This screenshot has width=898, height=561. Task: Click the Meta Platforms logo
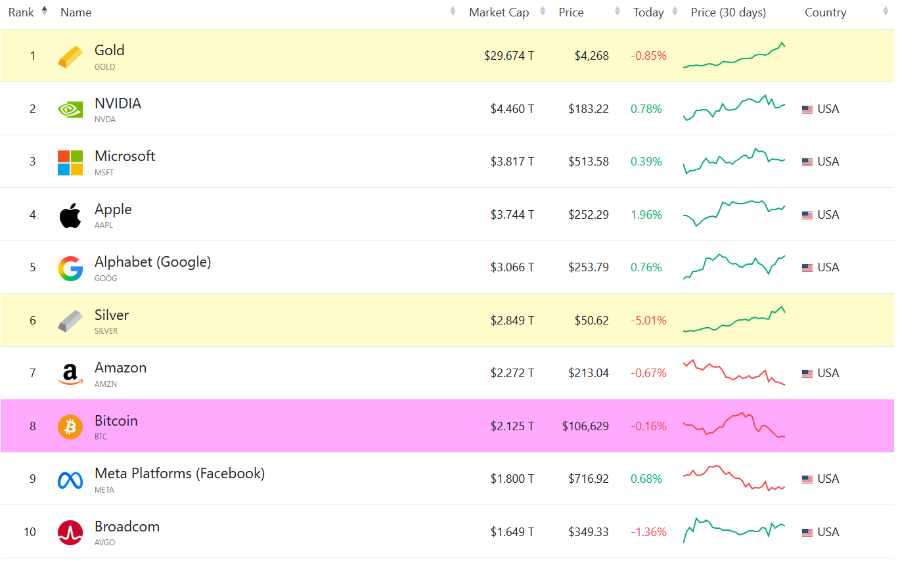tap(70, 480)
